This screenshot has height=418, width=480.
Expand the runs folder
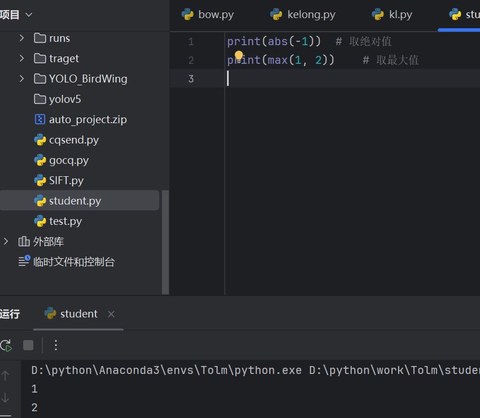21,38
